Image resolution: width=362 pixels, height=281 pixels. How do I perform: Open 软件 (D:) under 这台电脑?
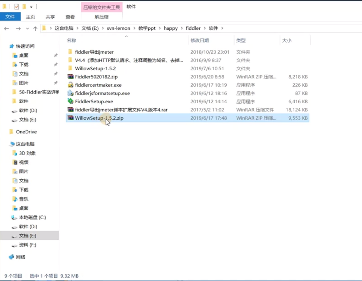tap(28, 227)
